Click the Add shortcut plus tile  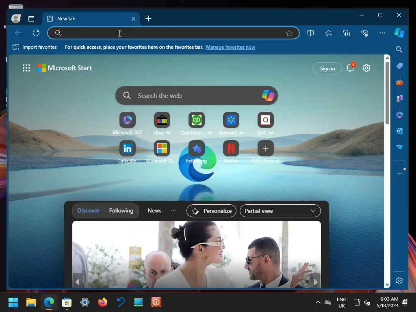265,148
